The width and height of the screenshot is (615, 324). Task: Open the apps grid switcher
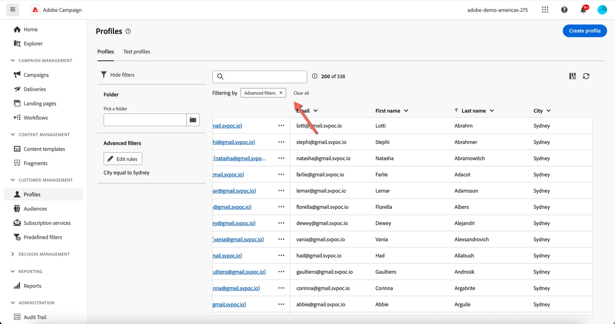click(545, 10)
